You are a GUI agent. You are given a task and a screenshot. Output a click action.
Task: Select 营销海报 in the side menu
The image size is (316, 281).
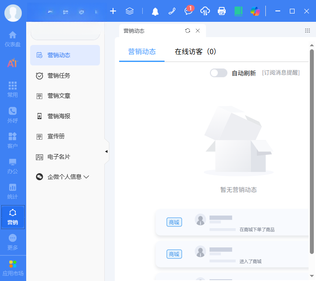[65, 116]
